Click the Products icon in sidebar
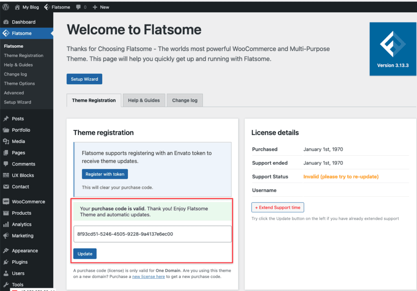The width and height of the screenshot is (417, 291). [x=6, y=213]
